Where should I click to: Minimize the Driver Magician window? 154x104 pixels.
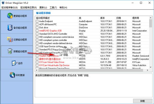[132, 3]
